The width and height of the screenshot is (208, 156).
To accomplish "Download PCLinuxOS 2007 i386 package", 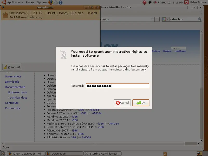I will [75, 131].
